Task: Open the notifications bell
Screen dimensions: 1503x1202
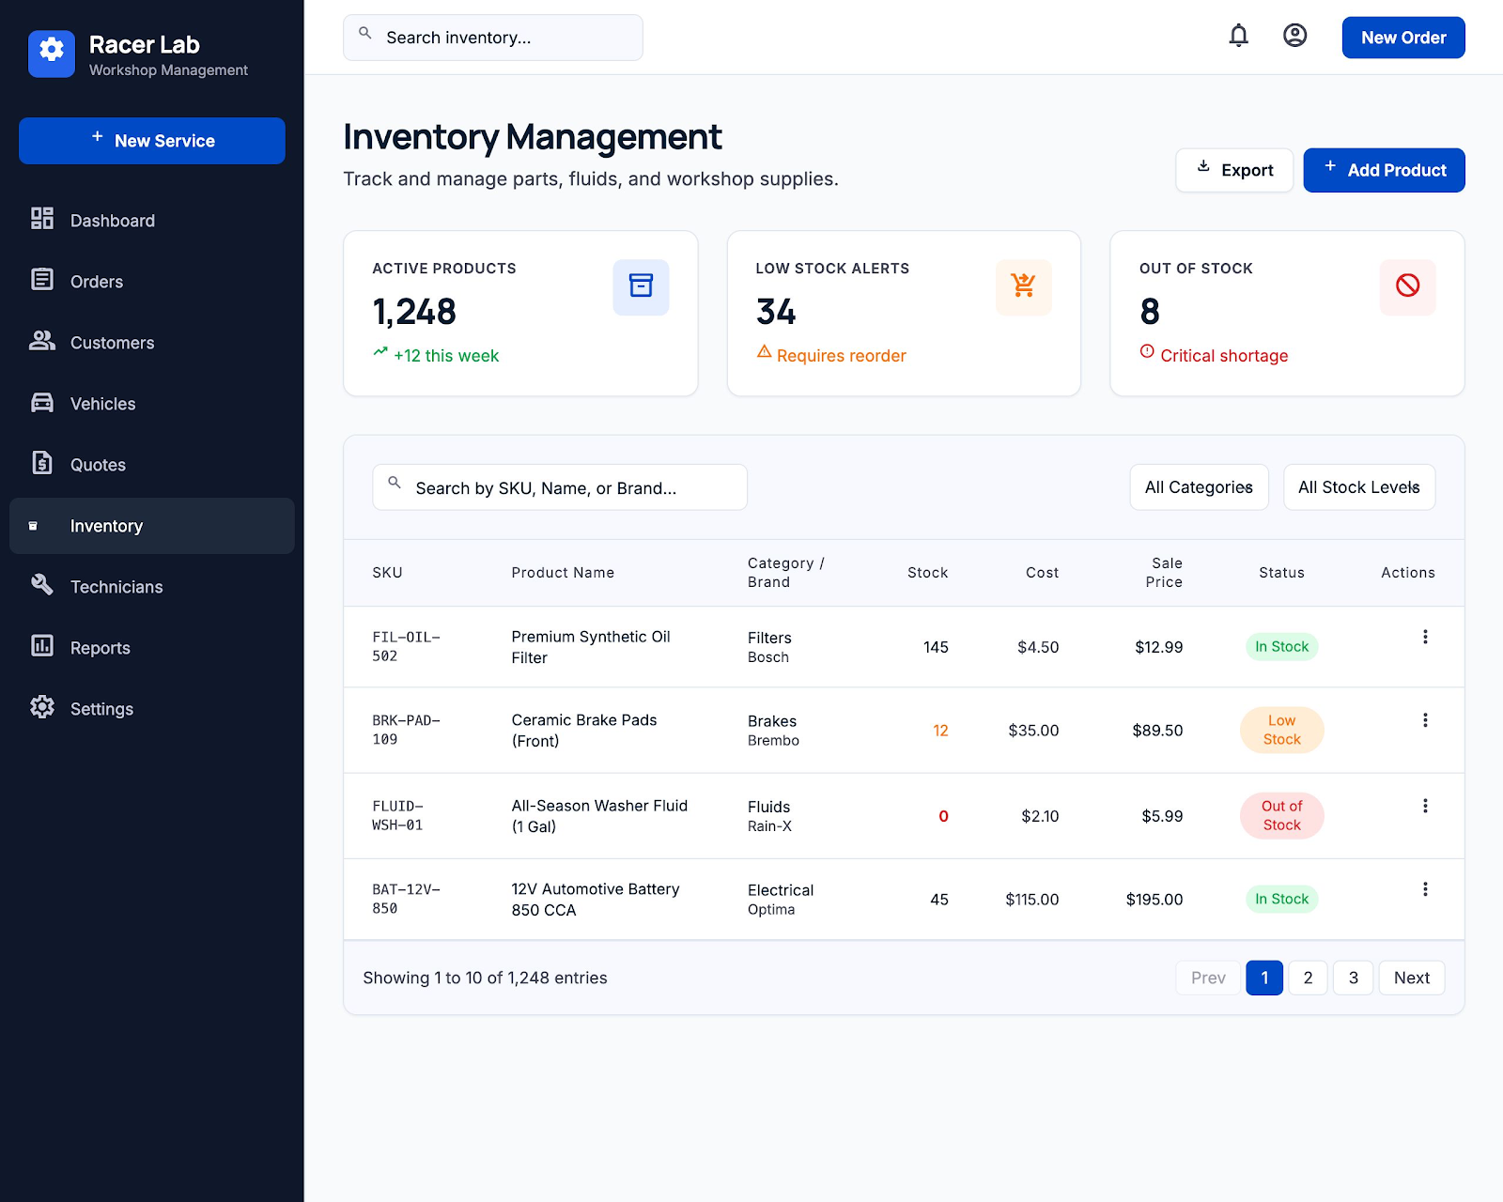Action: pyautogui.click(x=1239, y=36)
